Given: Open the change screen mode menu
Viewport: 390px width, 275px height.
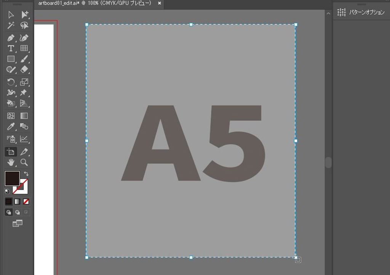Looking at the screenshot, I should point(17,224).
